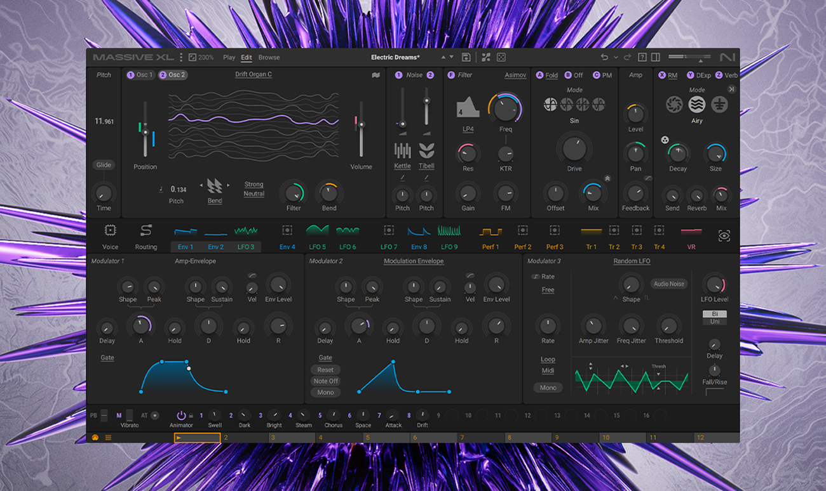Collapse the reverb panel arrow
The height and width of the screenshot is (491, 826).
click(x=731, y=89)
